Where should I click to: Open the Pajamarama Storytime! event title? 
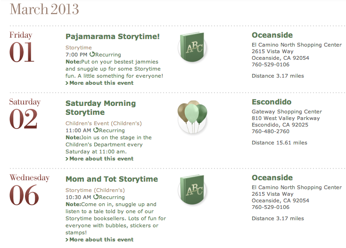click(x=113, y=36)
